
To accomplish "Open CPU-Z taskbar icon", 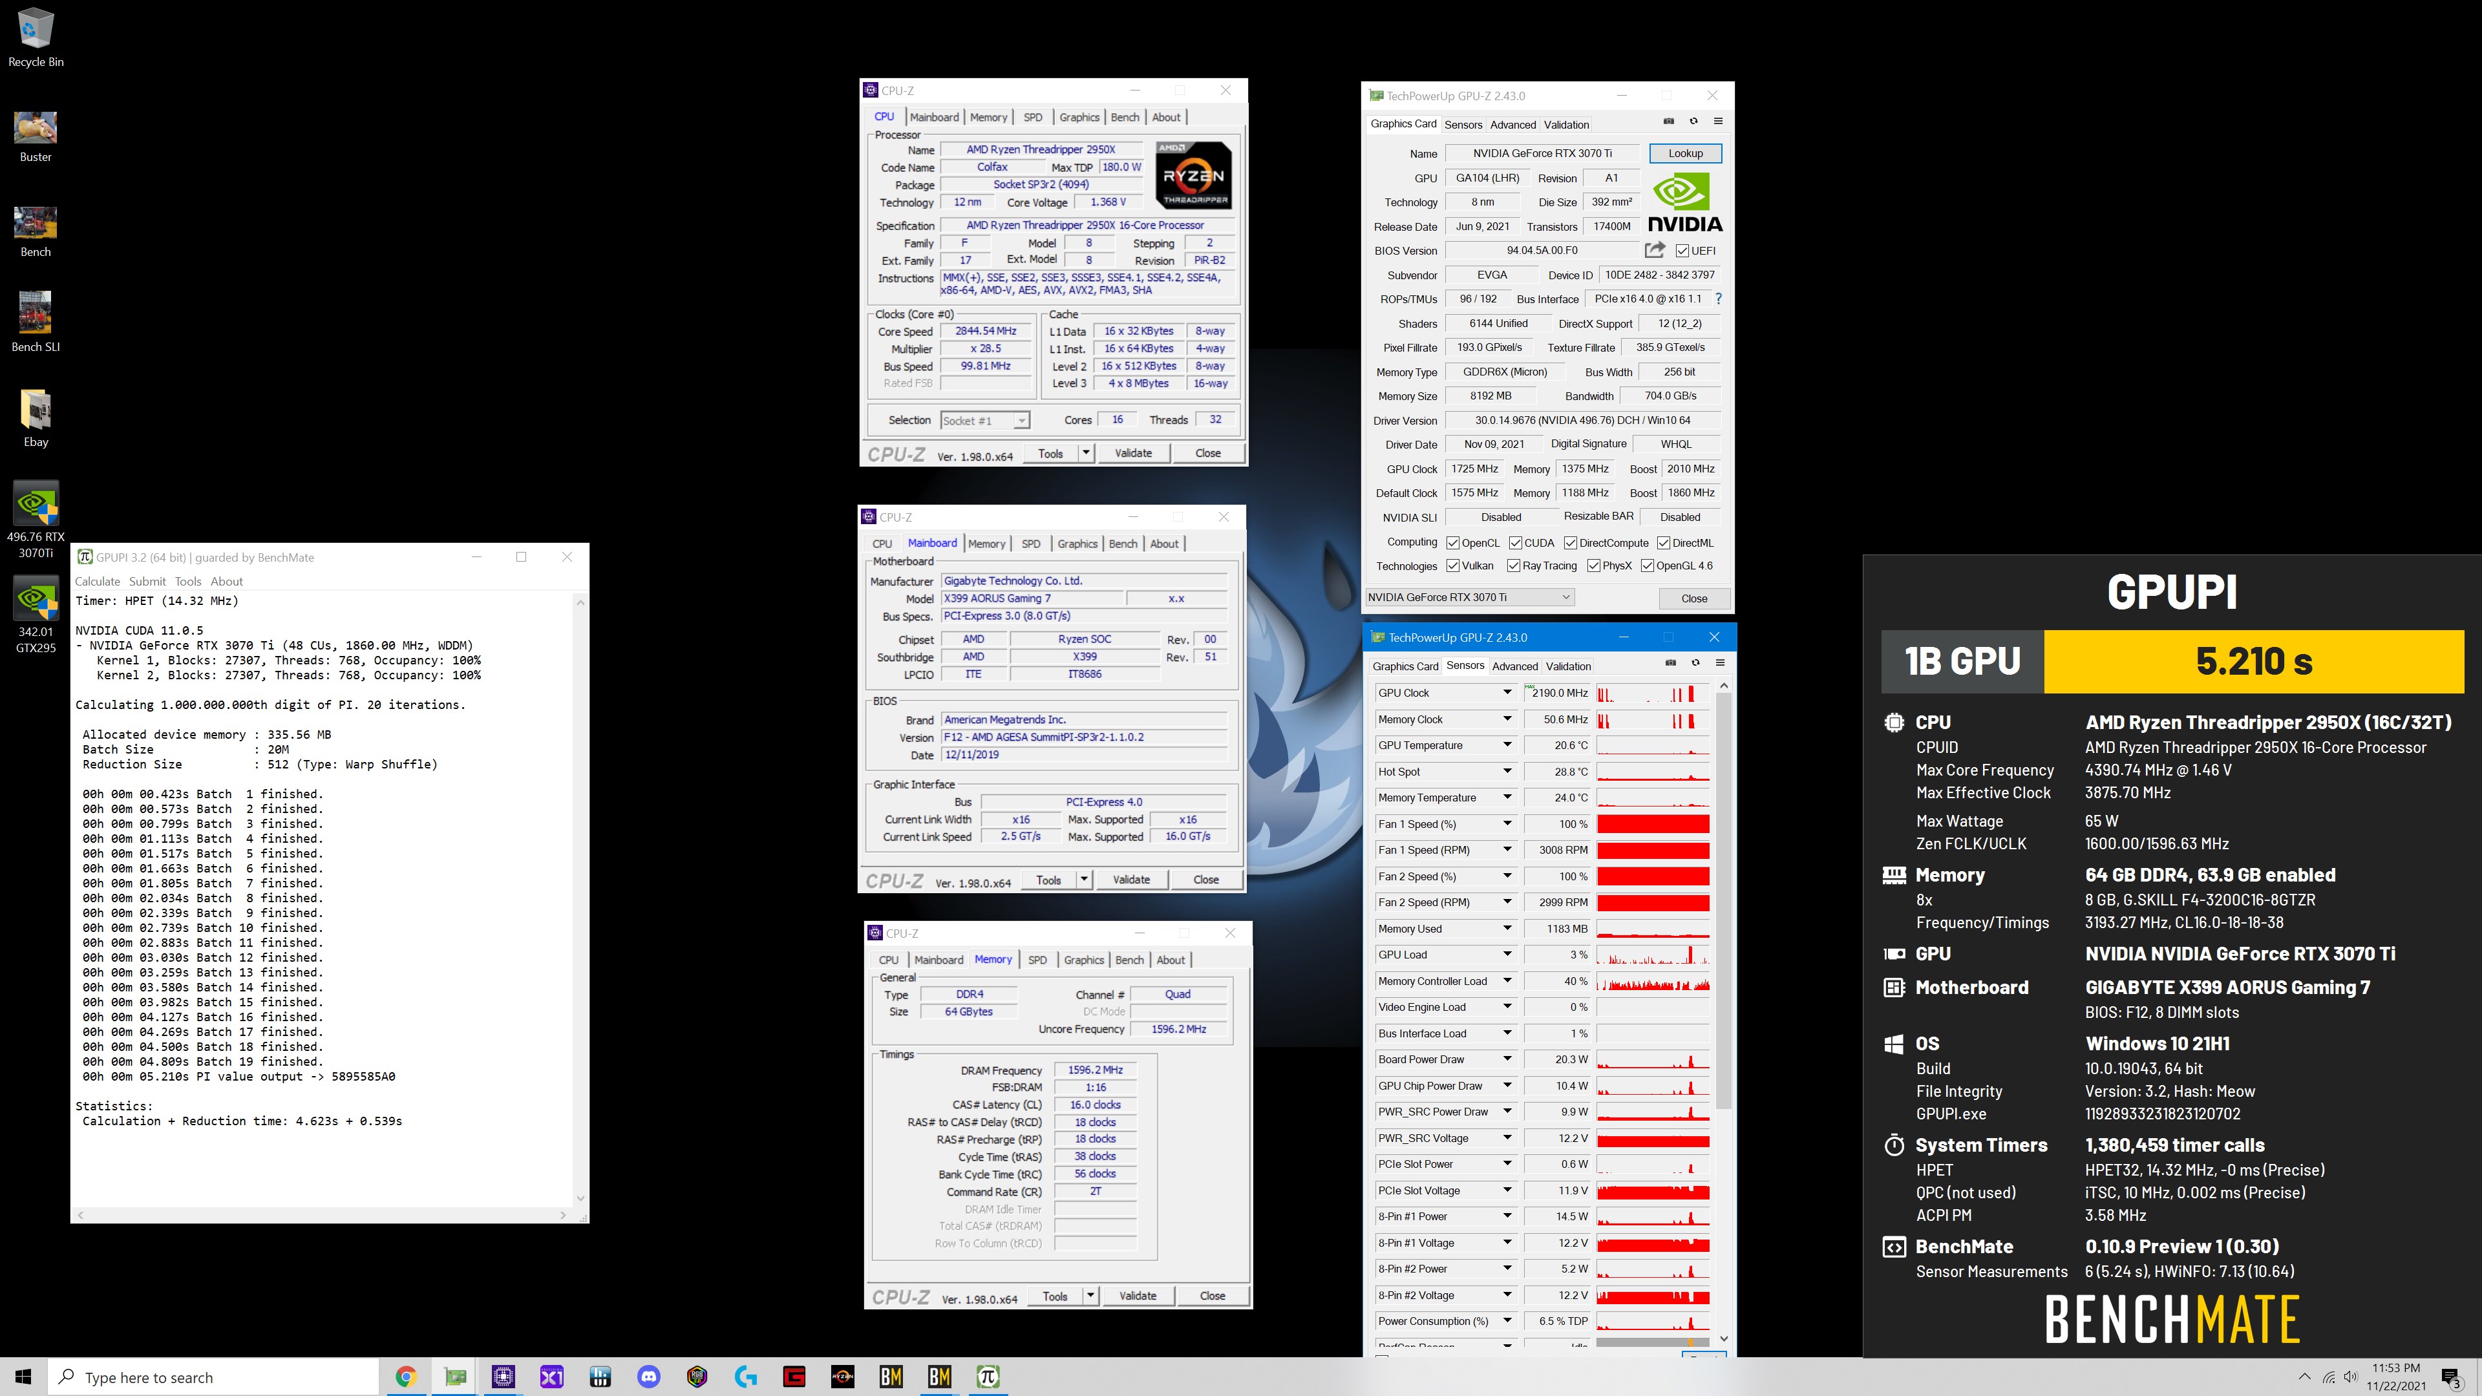I will tap(503, 1377).
